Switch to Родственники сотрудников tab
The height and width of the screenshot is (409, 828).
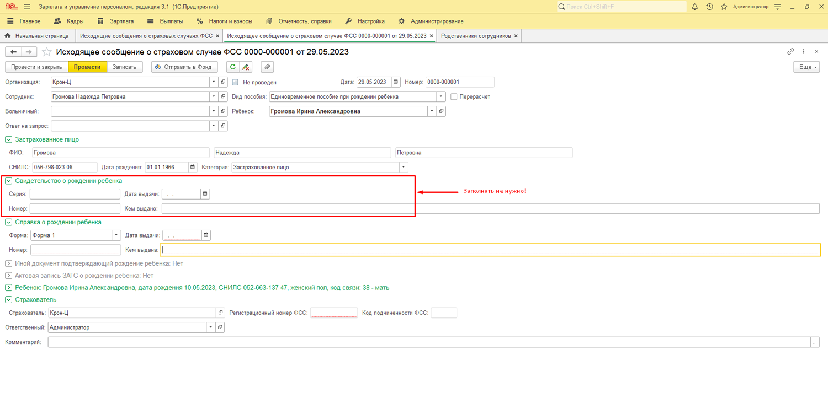[x=476, y=36]
